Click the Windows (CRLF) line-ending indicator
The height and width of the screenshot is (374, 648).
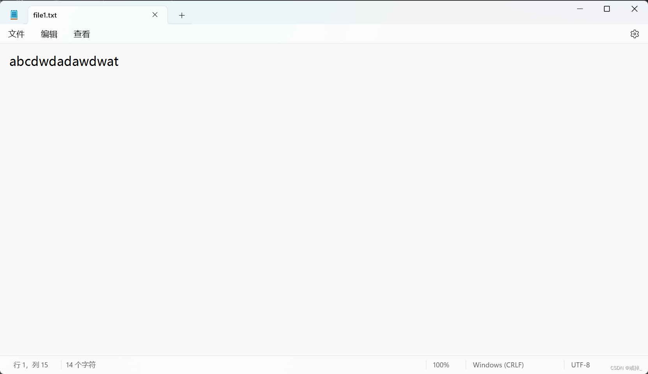click(498, 365)
